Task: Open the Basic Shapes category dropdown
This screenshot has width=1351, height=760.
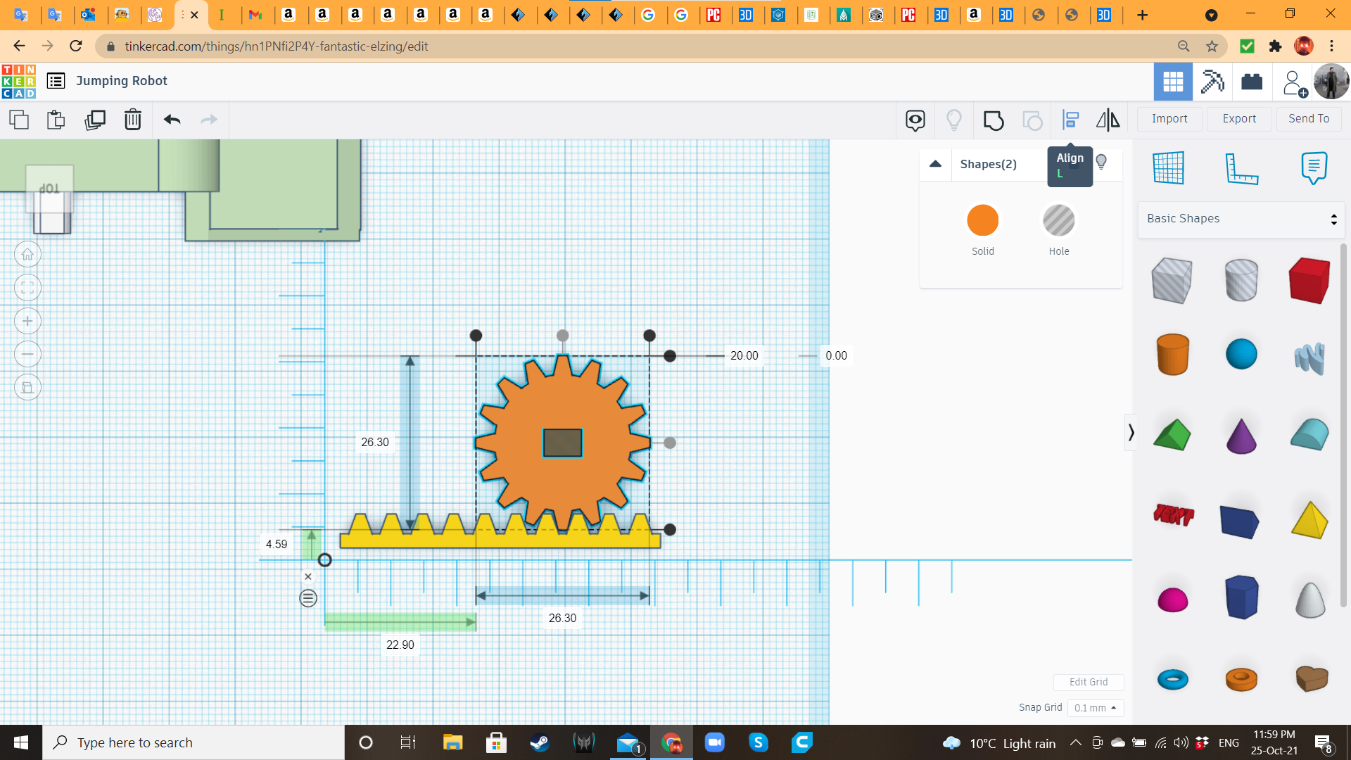Action: click(x=1241, y=219)
